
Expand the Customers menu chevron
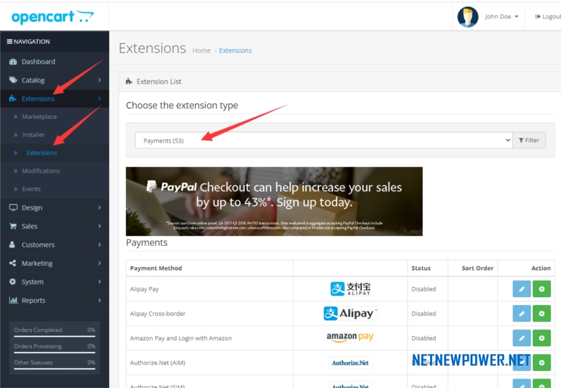click(x=100, y=245)
